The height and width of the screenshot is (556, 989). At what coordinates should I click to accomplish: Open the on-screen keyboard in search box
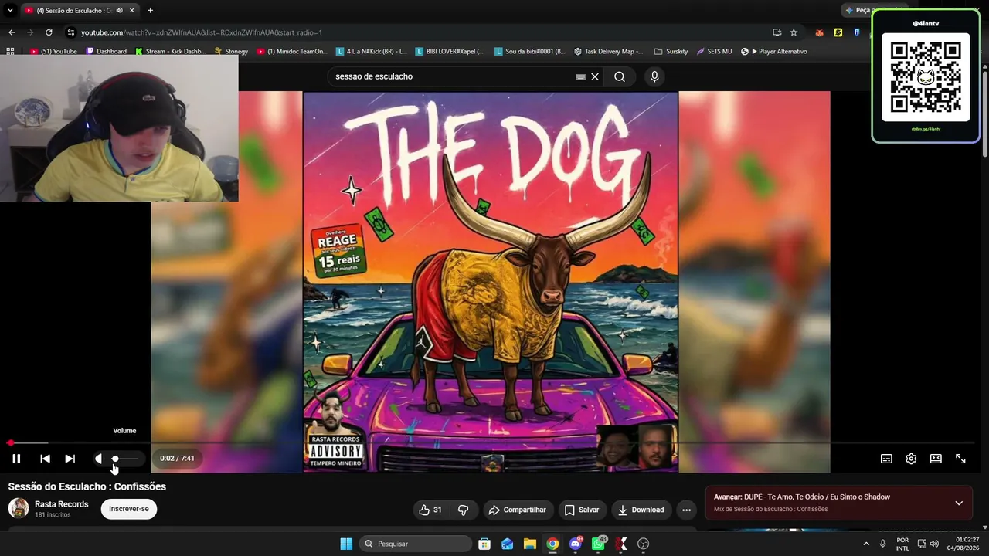pos(580,76)
